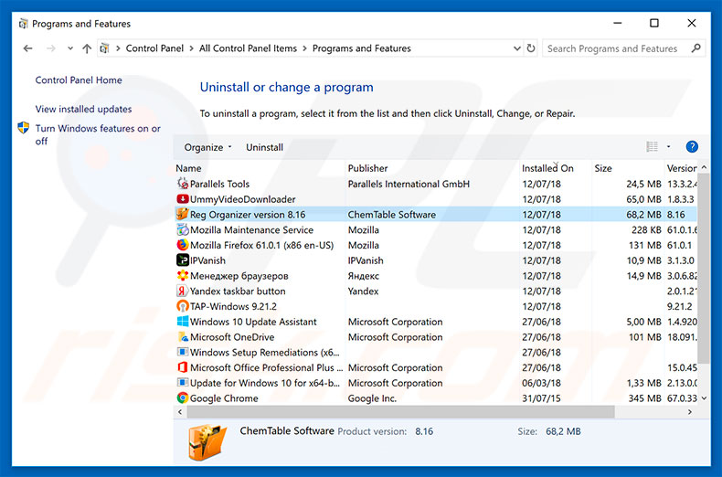Click the Google Inc. publisher cell
722x477 pixels.
coord(372,398)
